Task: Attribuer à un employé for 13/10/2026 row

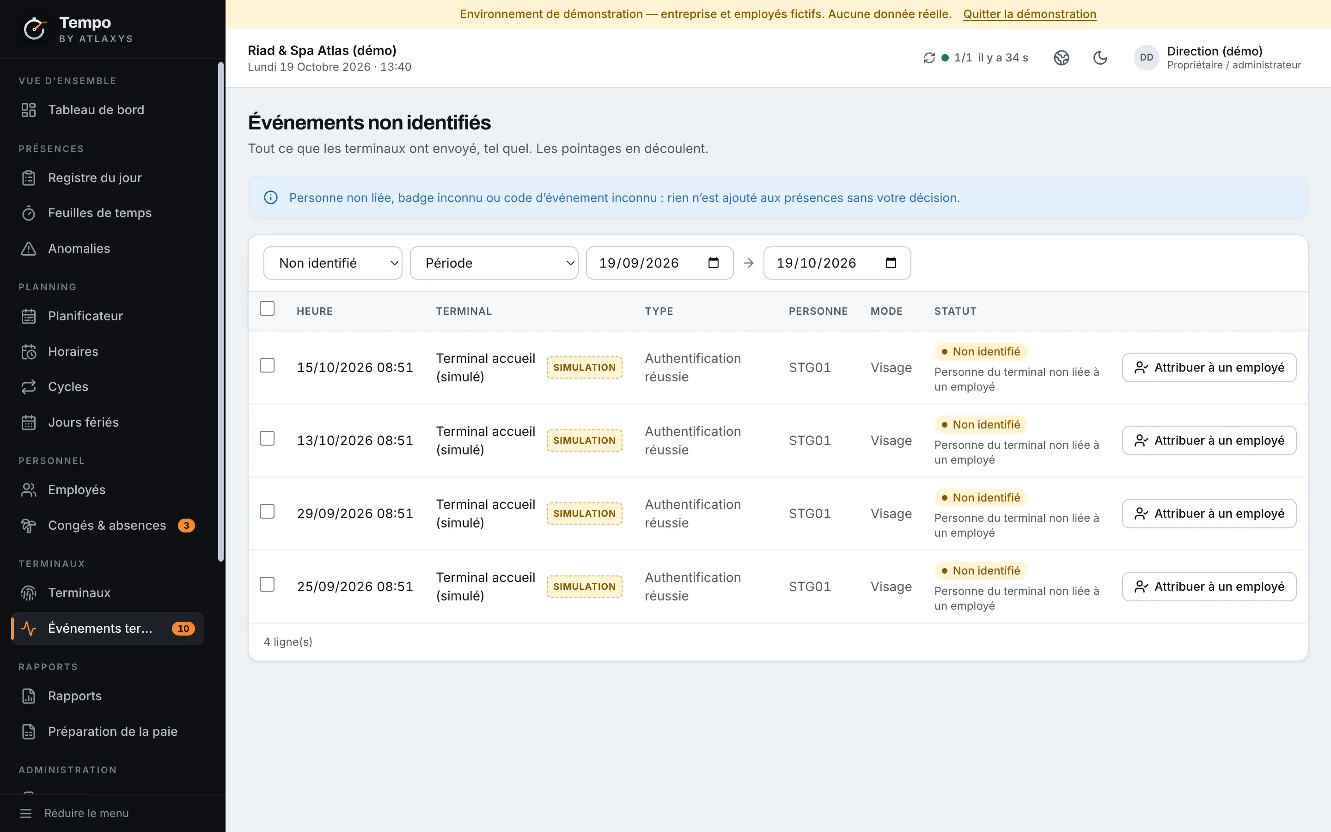Action: (1209, 441)
